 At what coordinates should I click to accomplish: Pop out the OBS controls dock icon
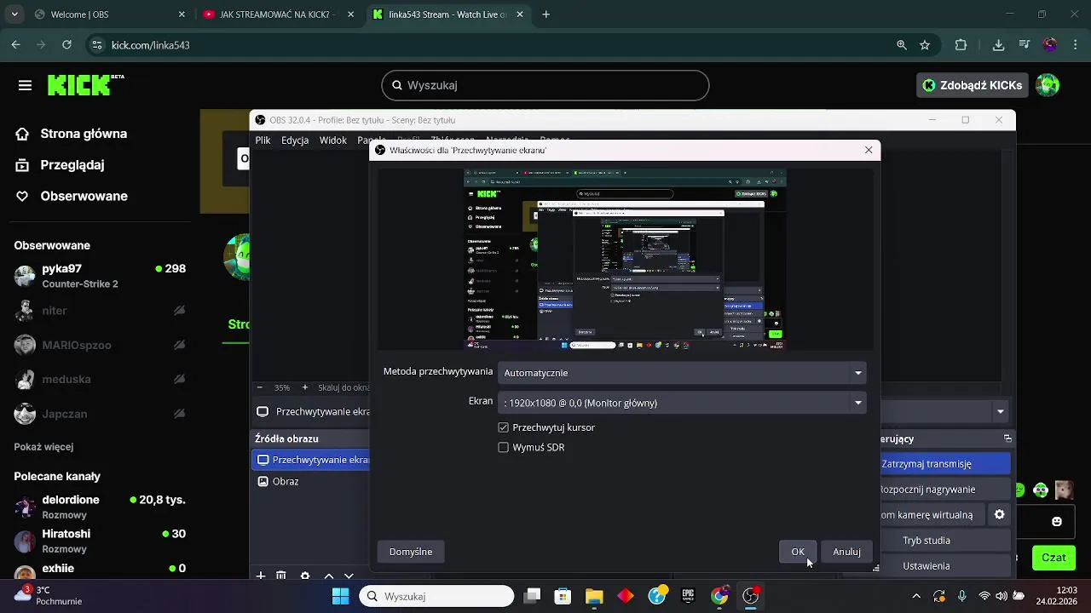1007,438
